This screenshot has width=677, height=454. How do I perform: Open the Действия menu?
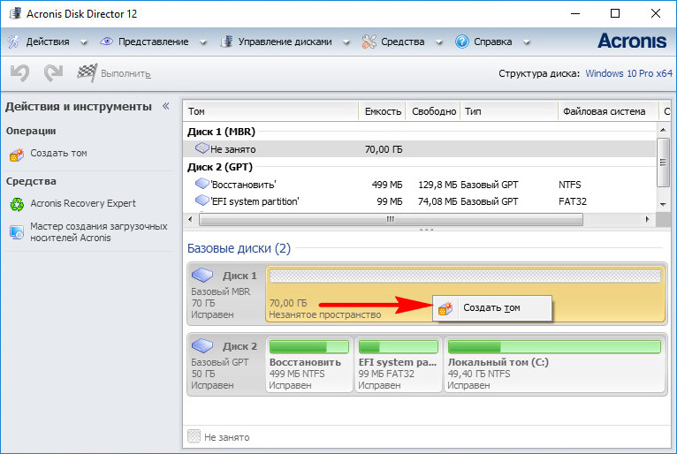point(48,42)
